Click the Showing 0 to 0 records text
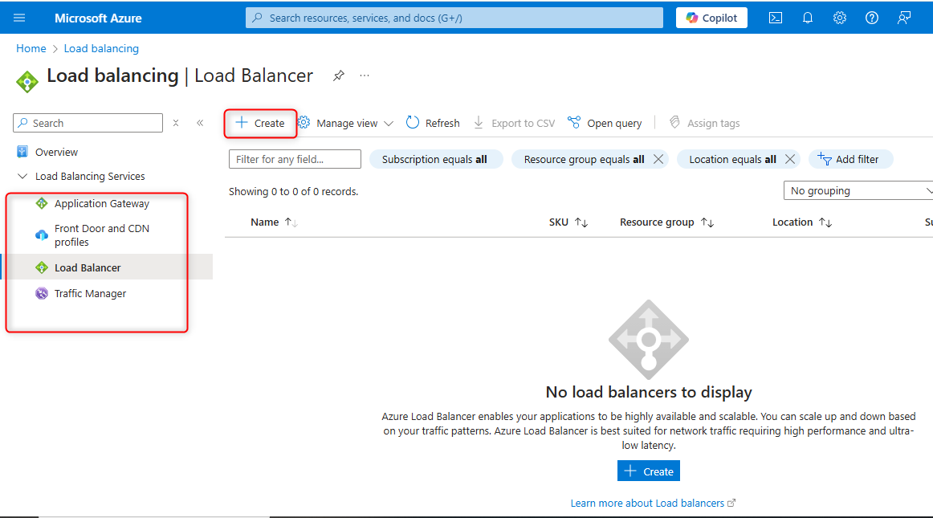This screenshot has height=518, width=933. tap(293, 192)
